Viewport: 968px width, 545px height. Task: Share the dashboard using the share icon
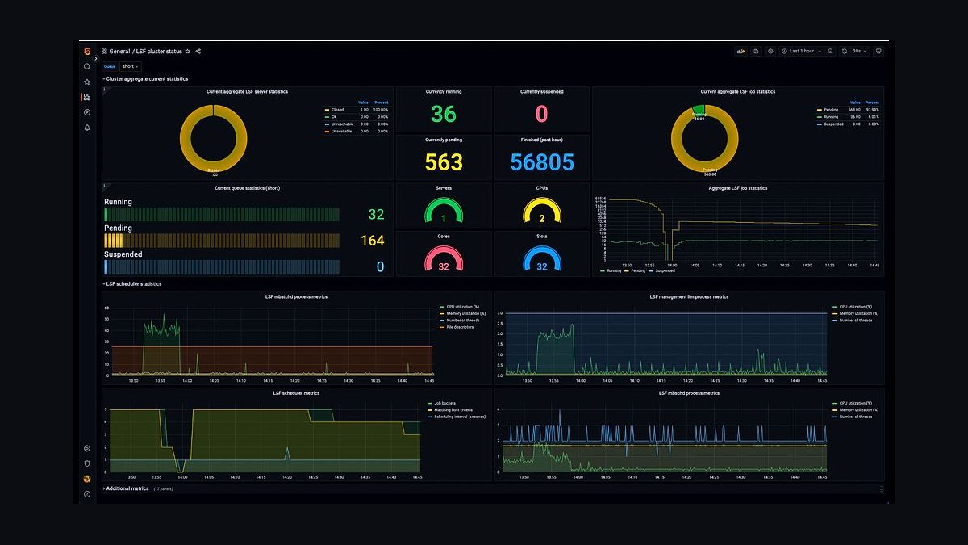(198, 51)
